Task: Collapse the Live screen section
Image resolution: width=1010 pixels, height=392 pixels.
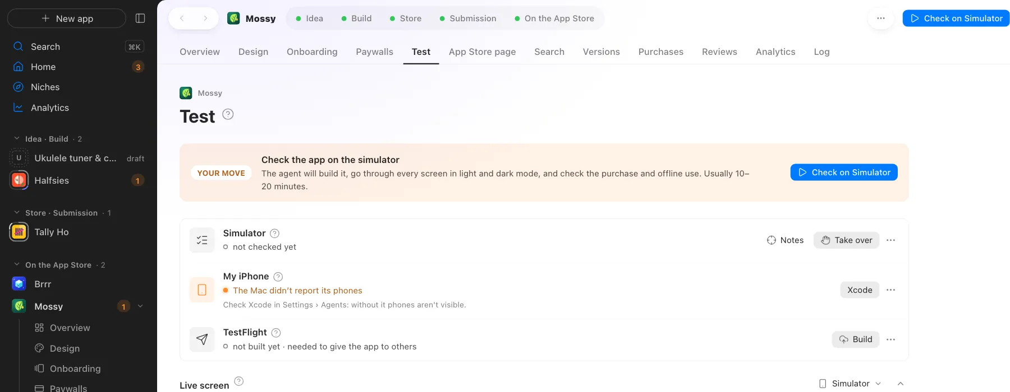Action: pos(901,384)
